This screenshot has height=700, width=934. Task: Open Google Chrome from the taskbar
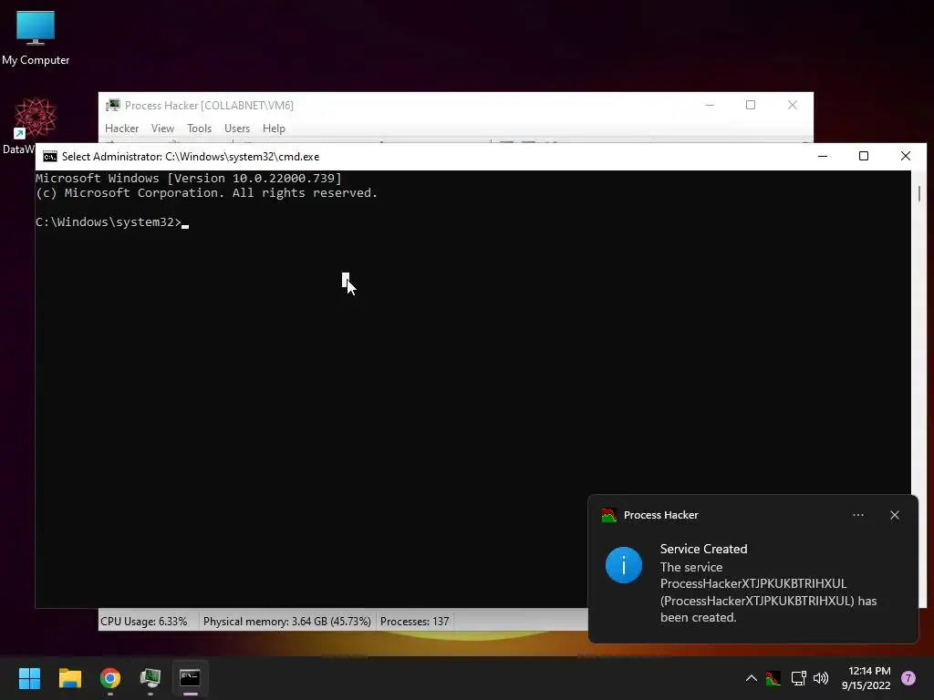110,678
